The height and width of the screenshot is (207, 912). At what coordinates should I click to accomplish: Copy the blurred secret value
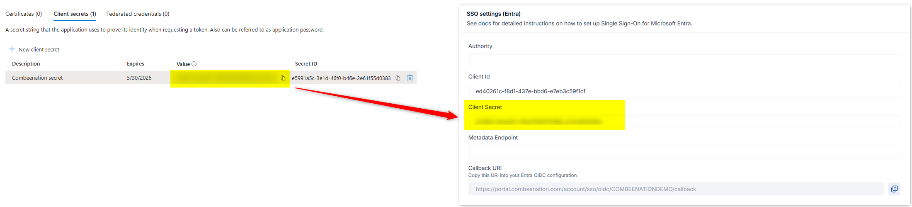tap(283, 78)
